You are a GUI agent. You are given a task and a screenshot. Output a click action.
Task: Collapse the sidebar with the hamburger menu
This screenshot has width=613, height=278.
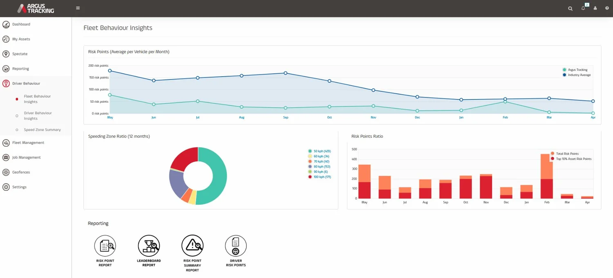click(x=77, y=7)
